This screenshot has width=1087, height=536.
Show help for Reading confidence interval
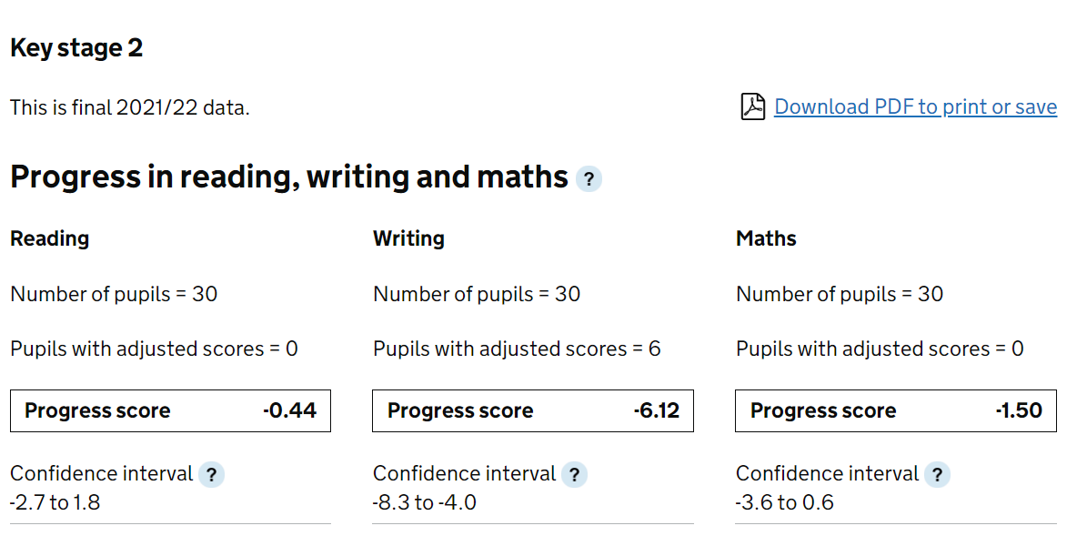211,475
